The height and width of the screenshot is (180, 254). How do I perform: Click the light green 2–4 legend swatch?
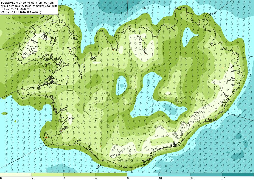48,174
